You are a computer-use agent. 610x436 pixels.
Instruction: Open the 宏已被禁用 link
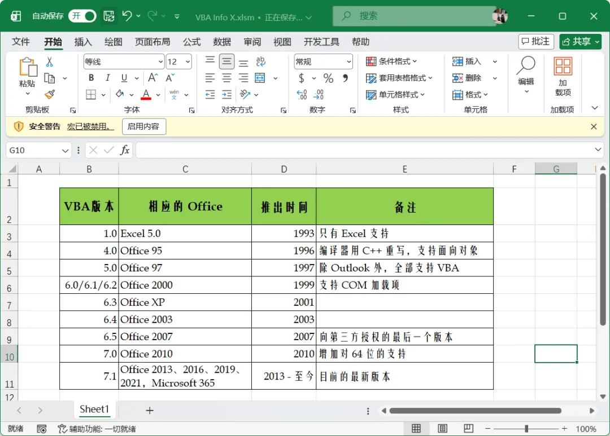[90, 126]
